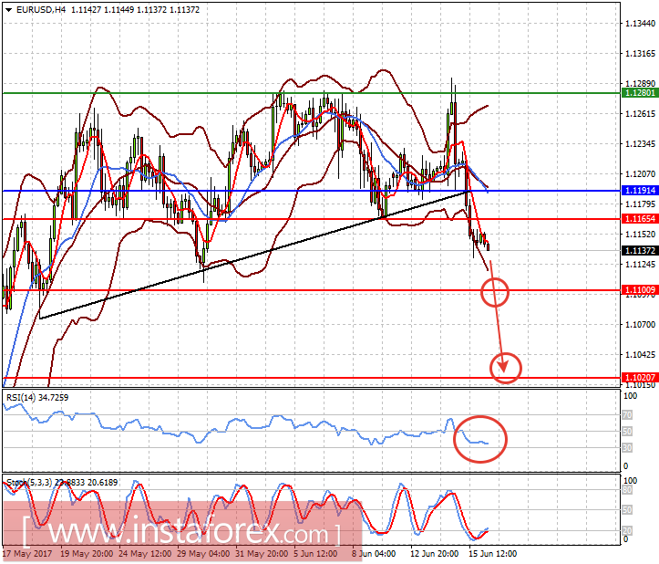Click the 17 May 2017 date label
Viewport: 659px width, 564px height.
coord(27,553)
